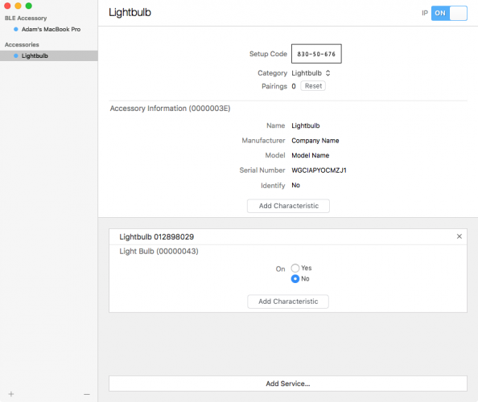
Task: Add Characteristic to Light Bulb service
Action: pos(288,301)
